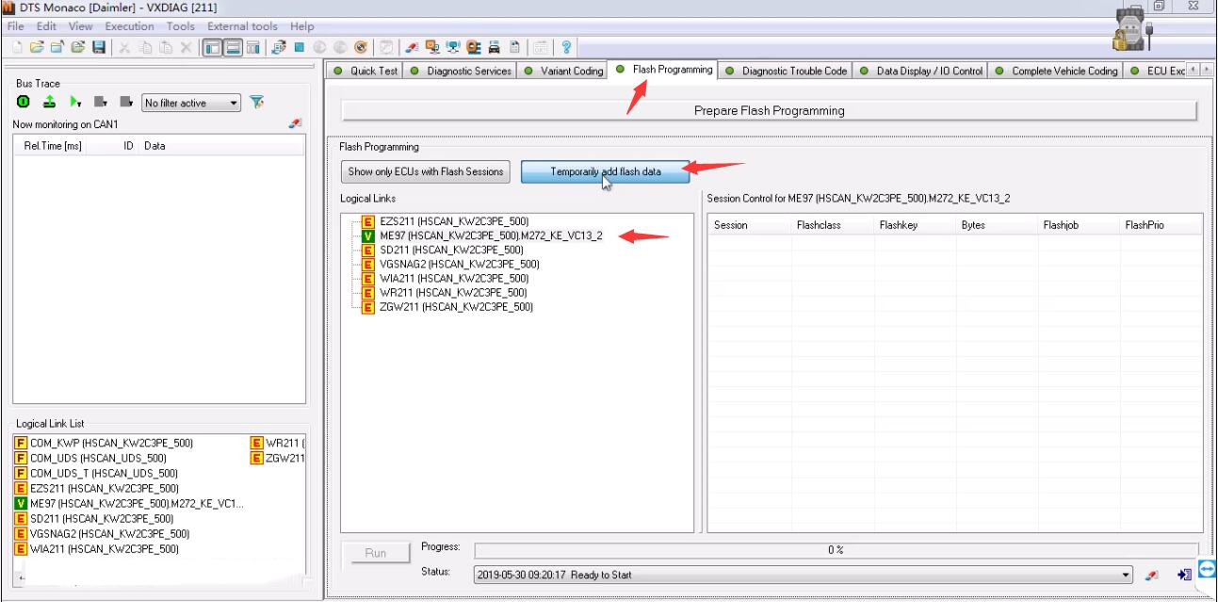The width and height of the screenshot is (1218, 602).
Task: Select COM_UDS (HSCAN_UDS_500) in Logical Link List
Action: click(x=98, y=458)
